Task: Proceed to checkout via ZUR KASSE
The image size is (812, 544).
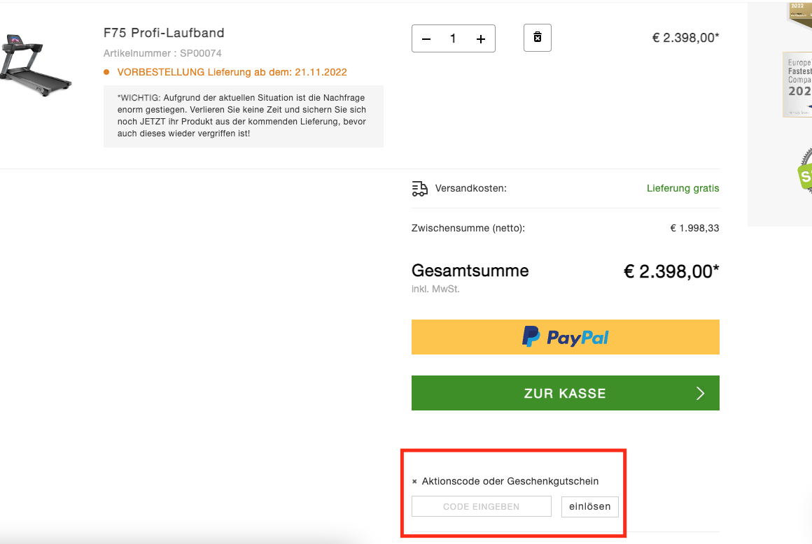Action: click(x=565, y=393)
